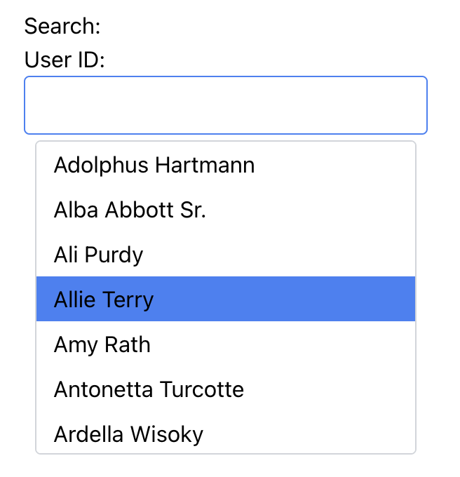
Task: Select the user named Hartmann
Action: pos(154,166)
